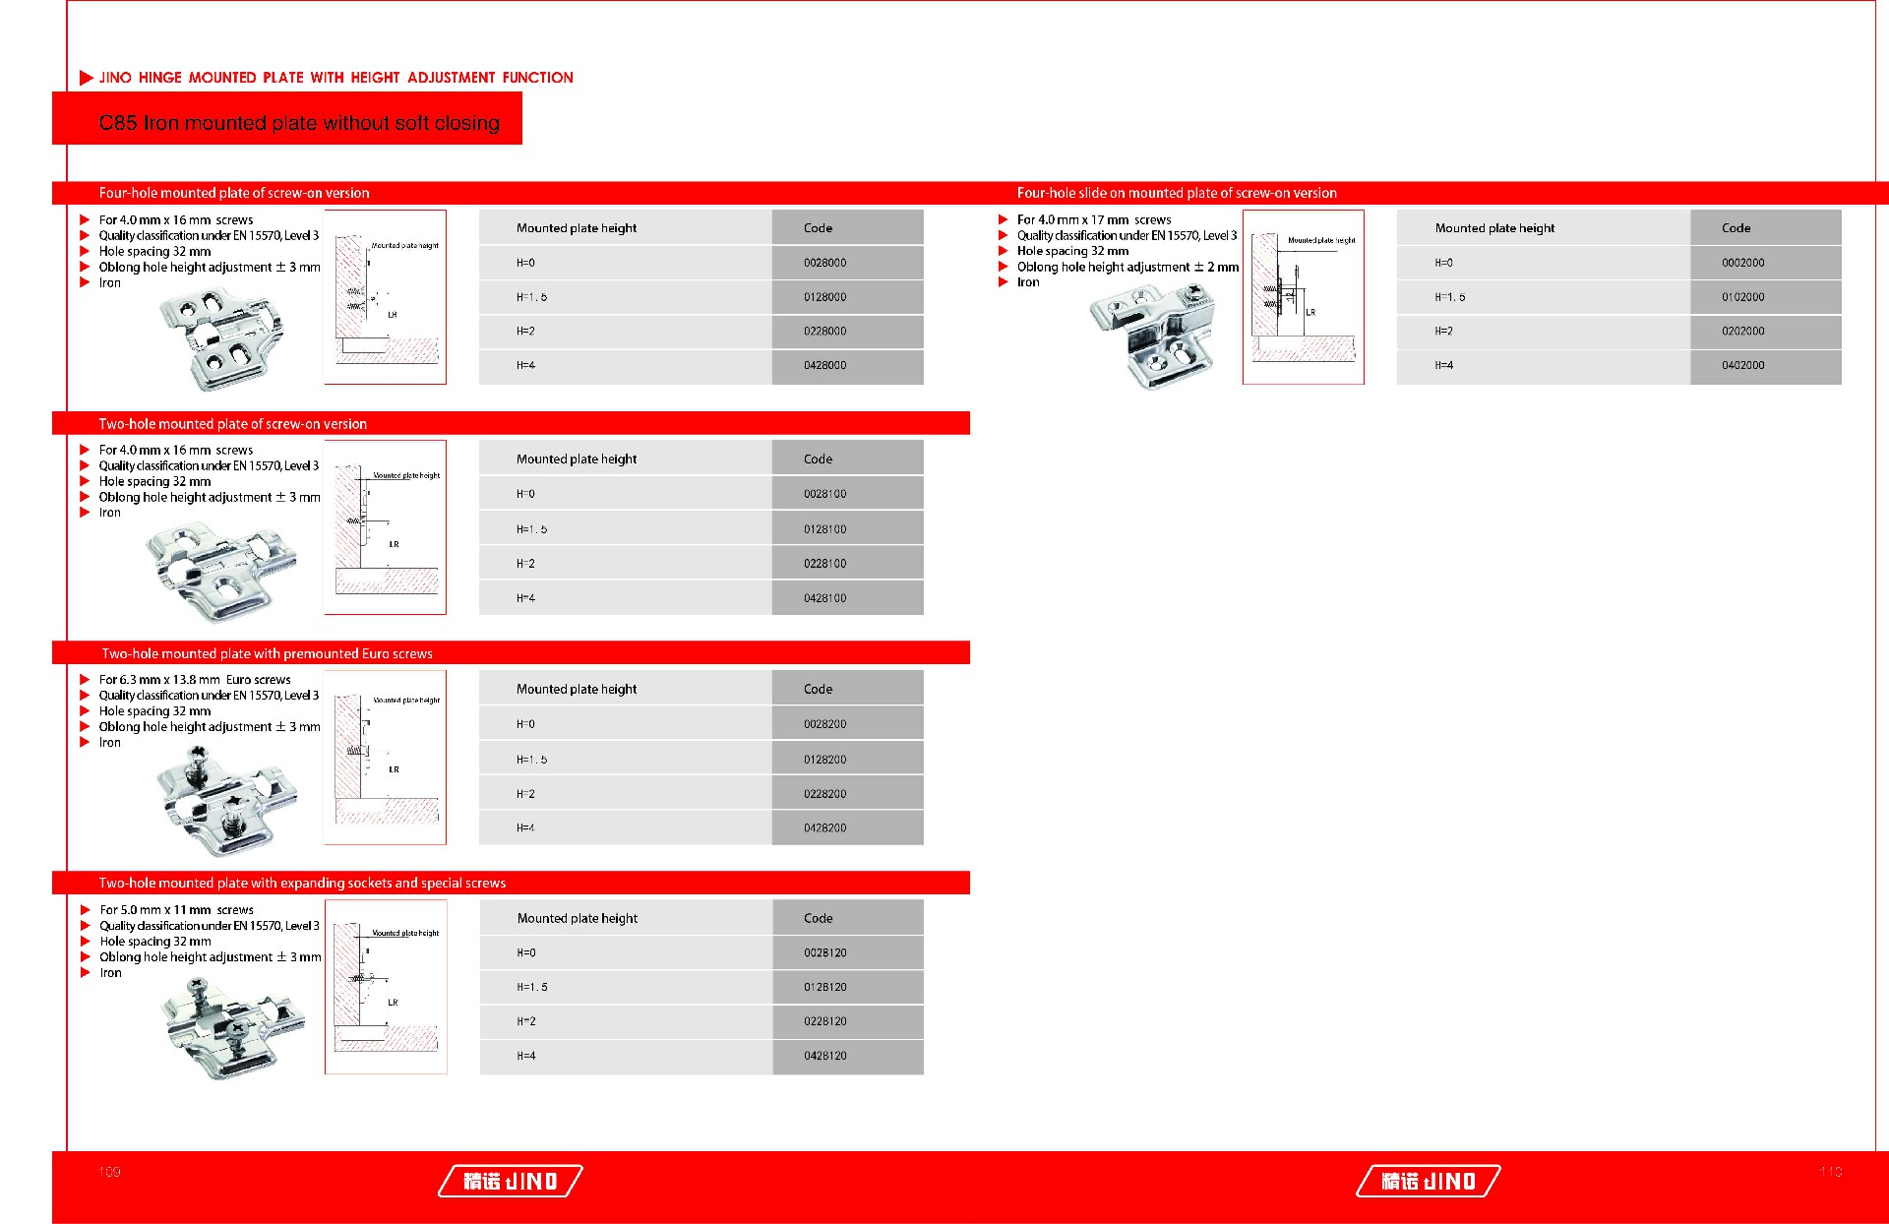1889x1224 pixels.
Task: Click code 0128200 in Euro screws table
Action: (824, 760)
